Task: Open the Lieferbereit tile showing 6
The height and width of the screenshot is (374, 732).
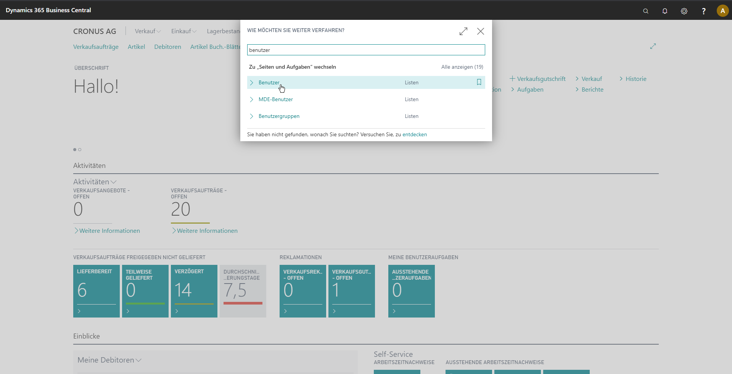Action: click(97, 291)
